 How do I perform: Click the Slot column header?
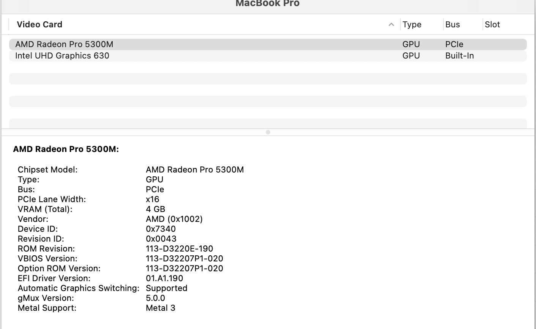coord(492,25)
